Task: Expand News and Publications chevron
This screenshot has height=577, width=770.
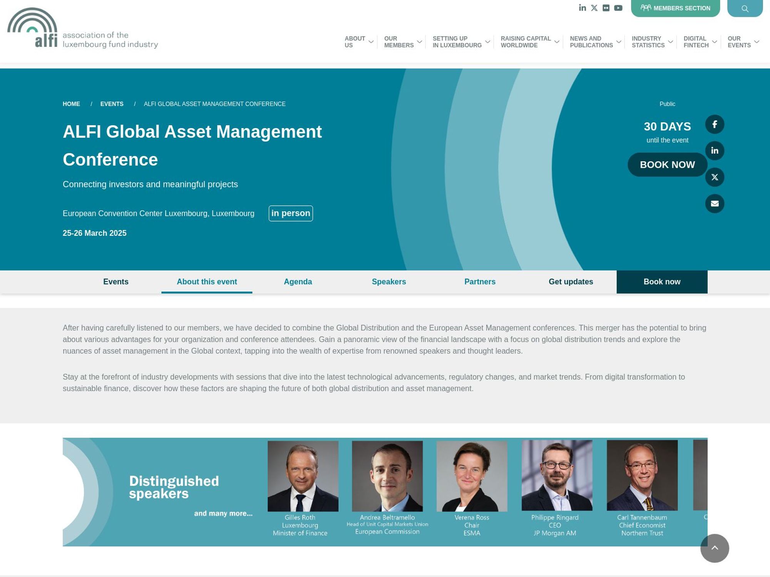Action: [619, 42]
